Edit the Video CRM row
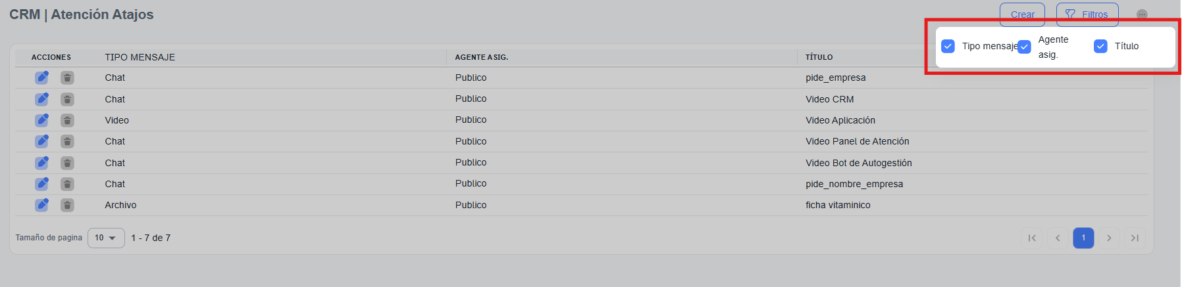The width and height of the screenshot is (1182, 287). [x=41, y=99]
